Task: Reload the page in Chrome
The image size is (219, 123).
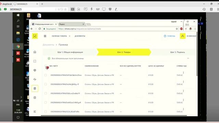Action: click(x=40, y=29)
